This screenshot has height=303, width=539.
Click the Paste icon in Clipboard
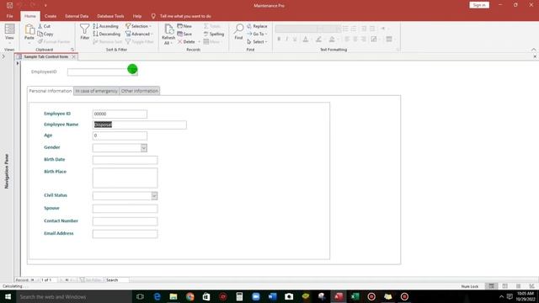(x=29, y=29)
